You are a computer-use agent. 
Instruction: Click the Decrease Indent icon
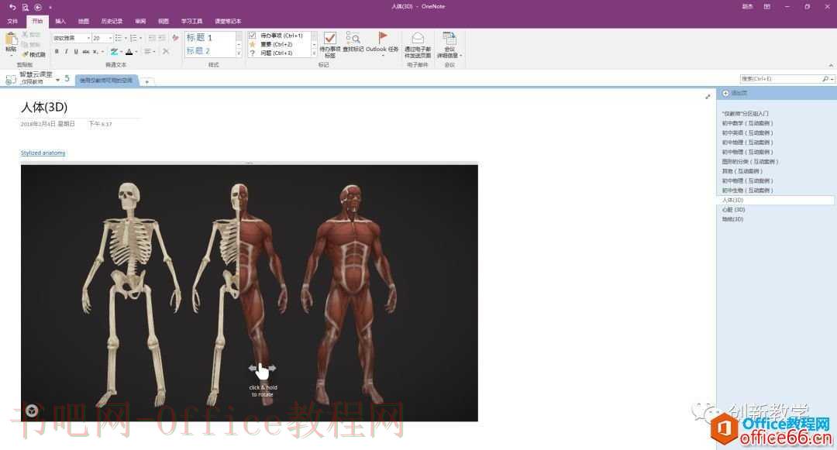[x=152, y=38]
